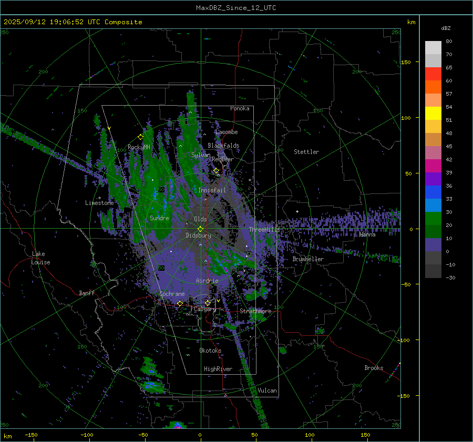Click the Sundre city label

pos(159,218)
